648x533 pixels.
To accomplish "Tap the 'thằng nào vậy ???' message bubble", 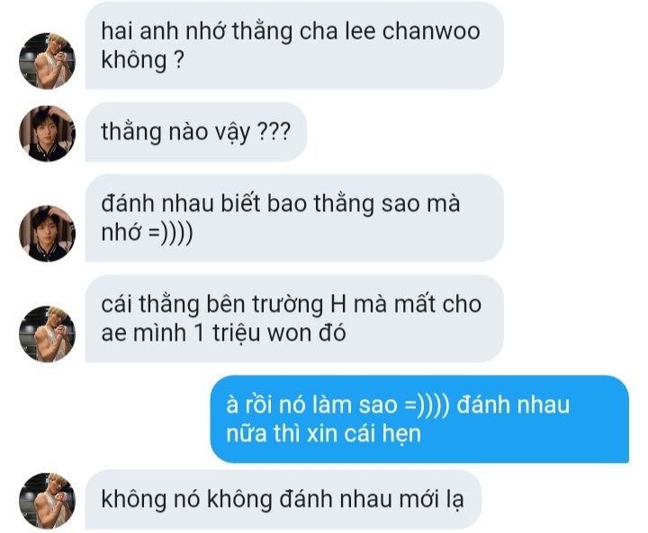I will click(196, 132).
